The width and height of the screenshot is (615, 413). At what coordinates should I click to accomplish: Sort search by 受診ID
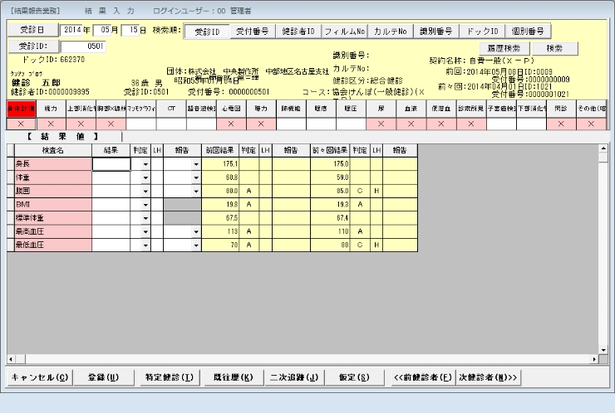(207, 32)
